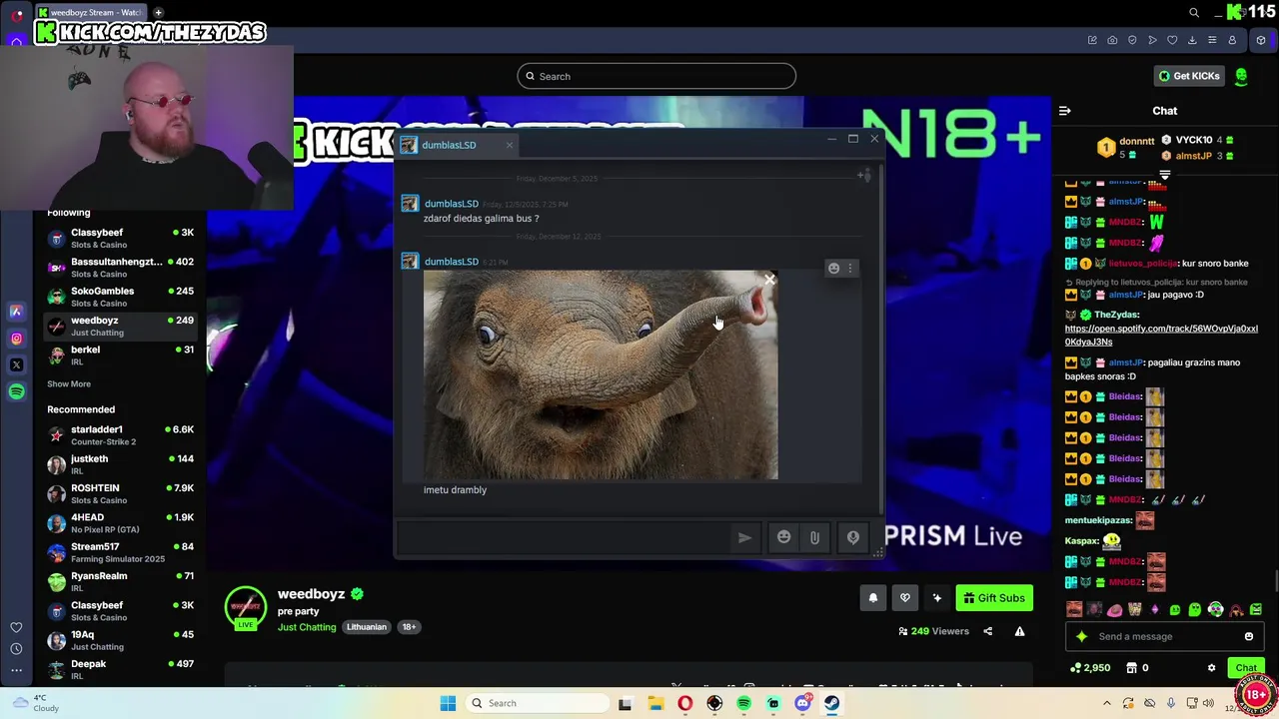Viewport: 1279px width, 719px height.
Task: Click the Lithuanian language tag
Action: tap(367, 627)
